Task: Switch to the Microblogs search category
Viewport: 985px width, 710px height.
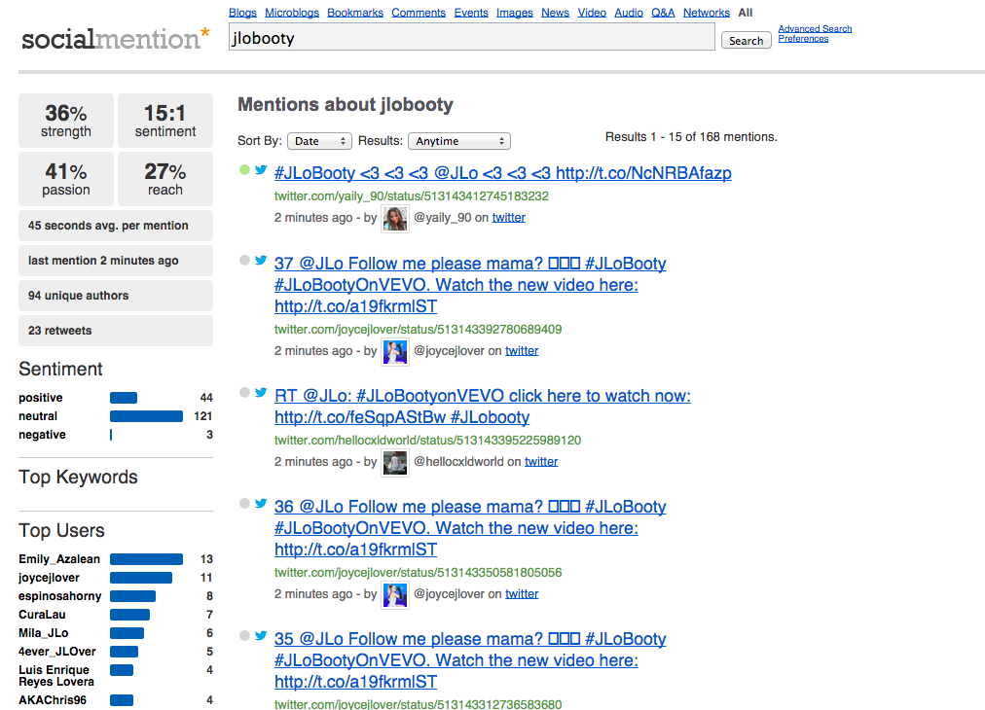Action: tap(292, 13)
